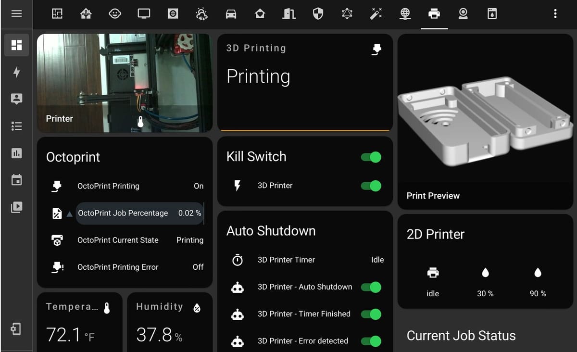Expand the sidebar with hamburger menu
The image size is (577, 352).
[16, 13]
